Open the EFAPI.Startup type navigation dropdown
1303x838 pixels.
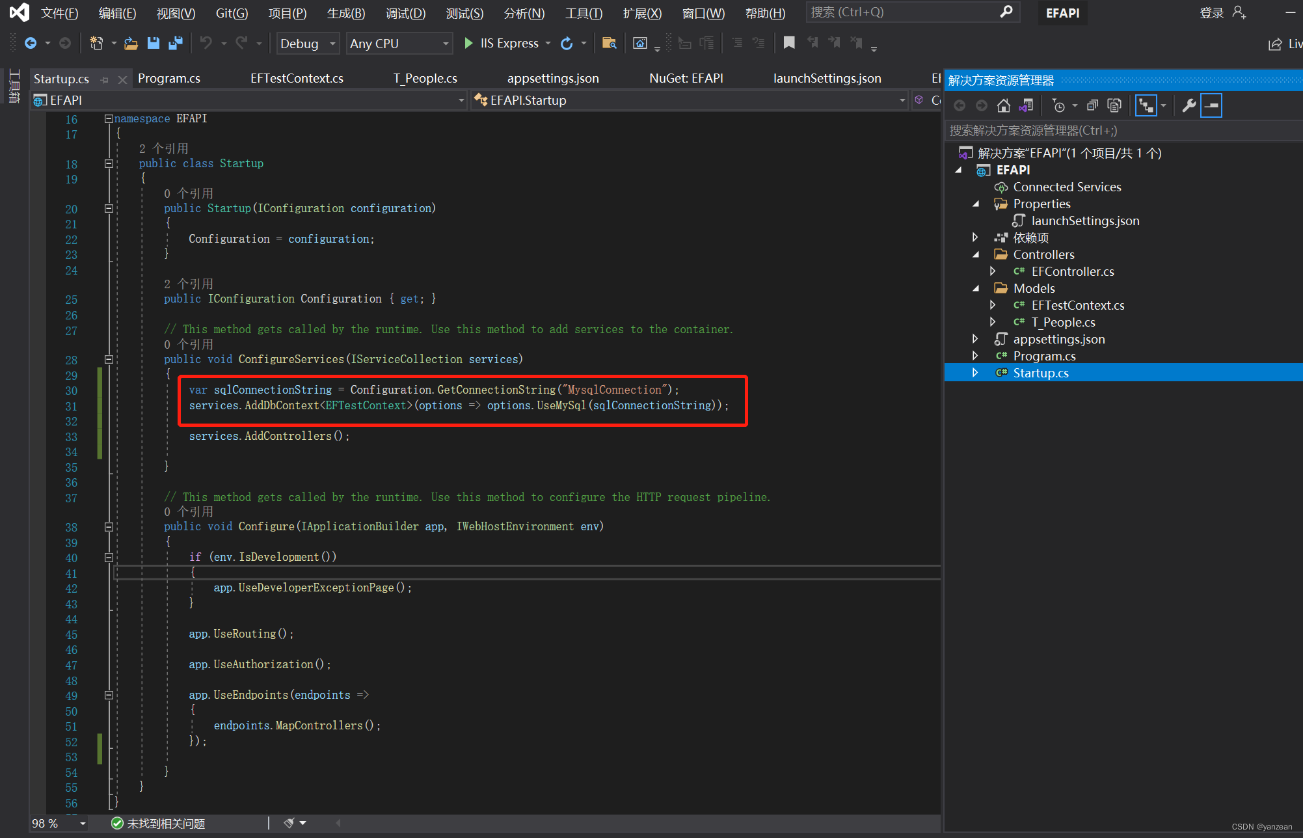(690, 100)
